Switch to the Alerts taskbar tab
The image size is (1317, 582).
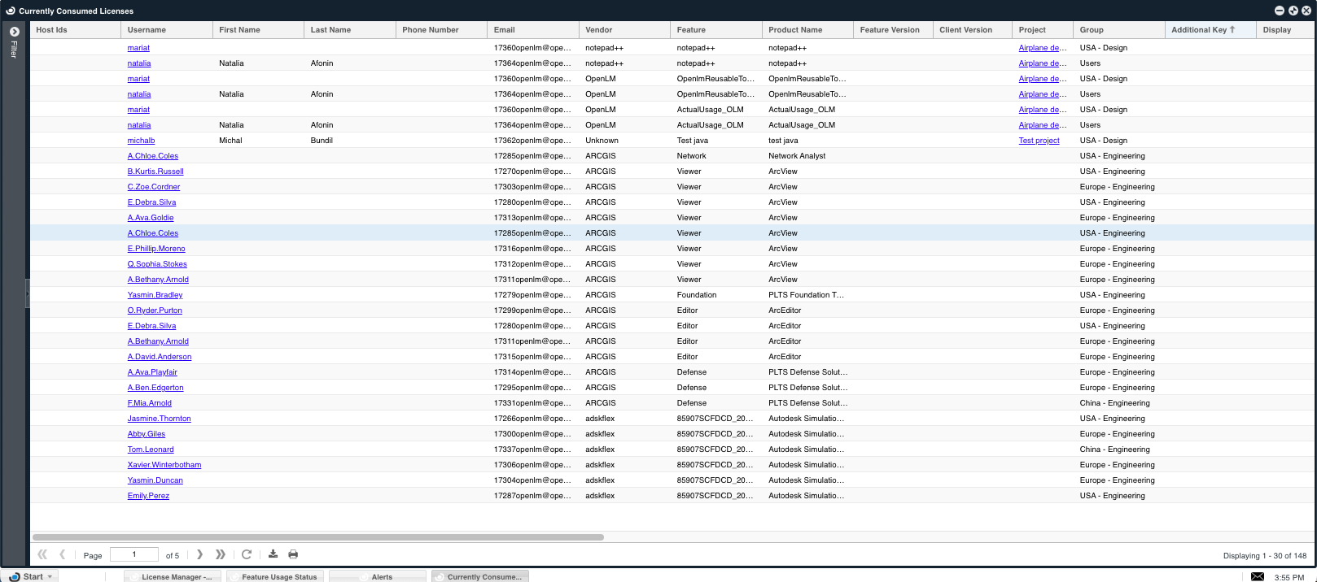coord(378,576)
